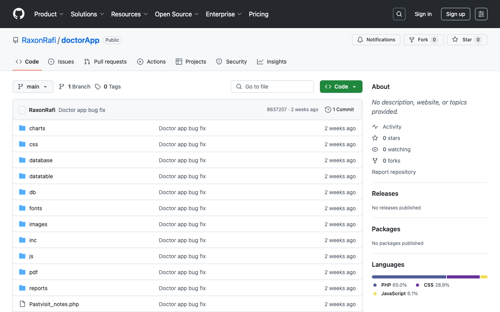Open the search magnifier button

tap(399, 14)
